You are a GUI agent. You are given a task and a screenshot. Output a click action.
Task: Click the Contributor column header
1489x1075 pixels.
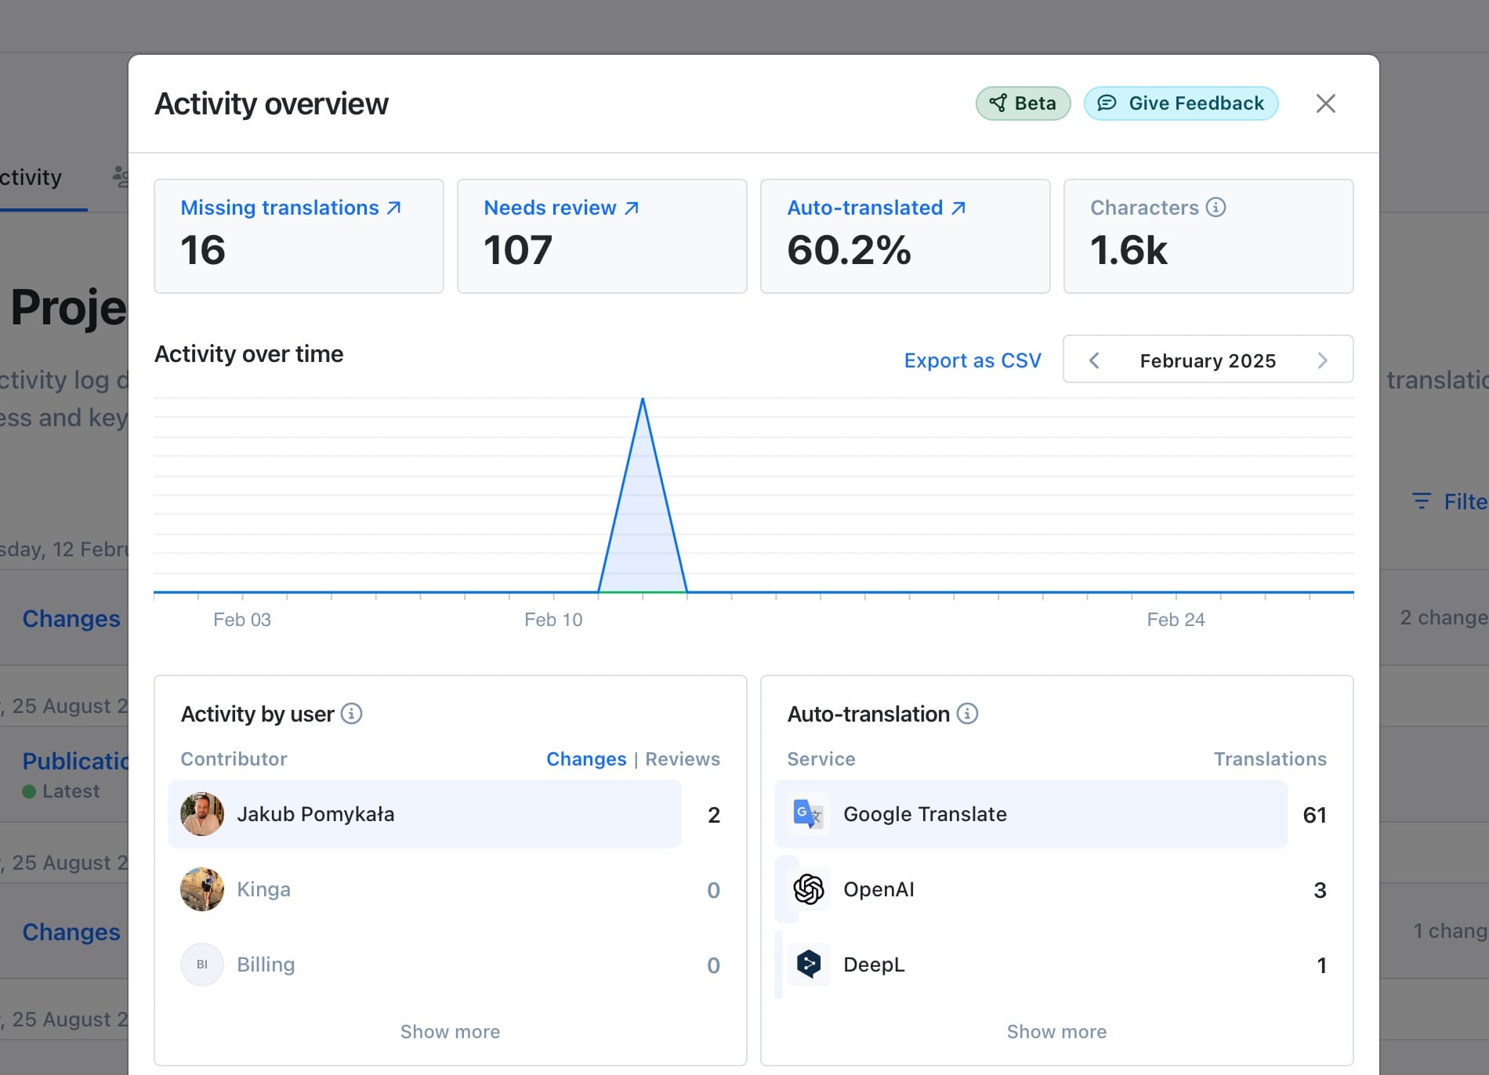tap(234, 759)
